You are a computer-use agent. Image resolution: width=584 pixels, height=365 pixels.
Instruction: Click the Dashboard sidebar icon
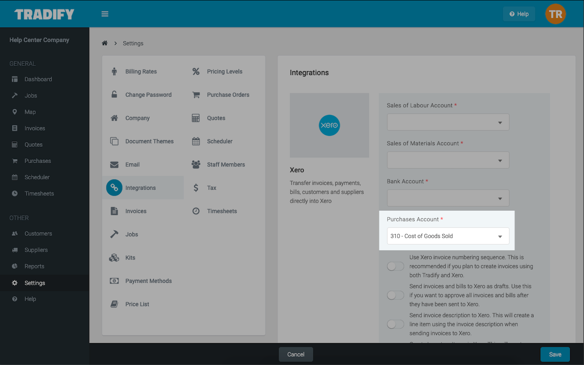click(x=15, y=79)
